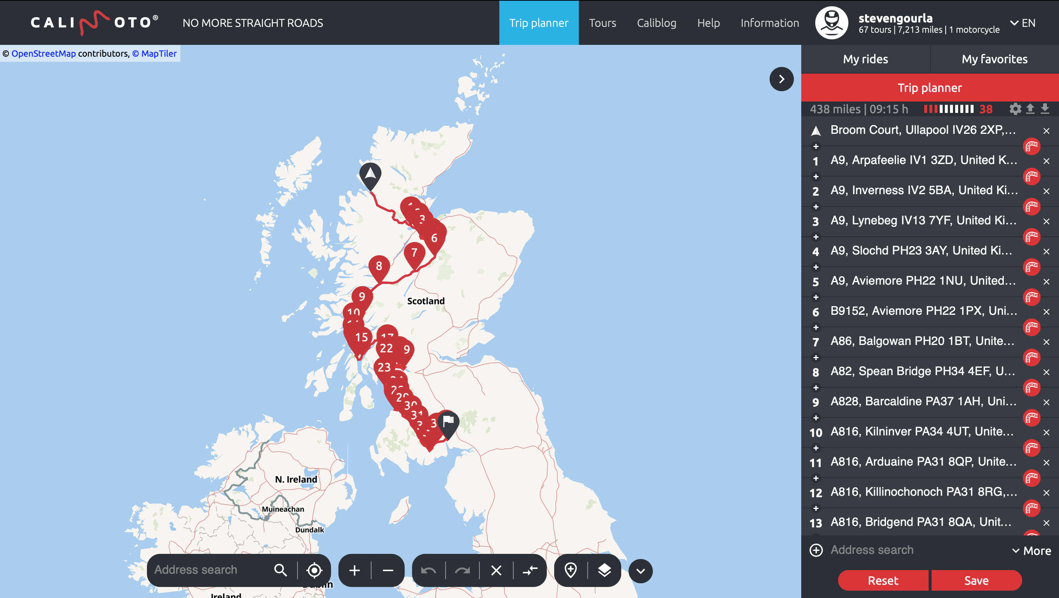Screen dimensions: 1059x598
Task: Toggle the routing mode icon after waypoint 7
Action: (x=1031, y=357)
